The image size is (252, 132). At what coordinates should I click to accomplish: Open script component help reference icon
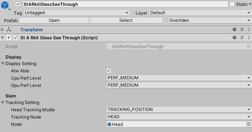[235, 37]
